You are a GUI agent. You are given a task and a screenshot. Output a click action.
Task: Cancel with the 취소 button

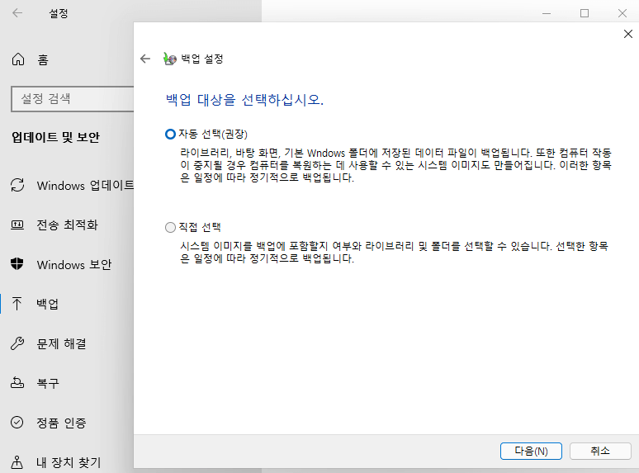point(600,451)
